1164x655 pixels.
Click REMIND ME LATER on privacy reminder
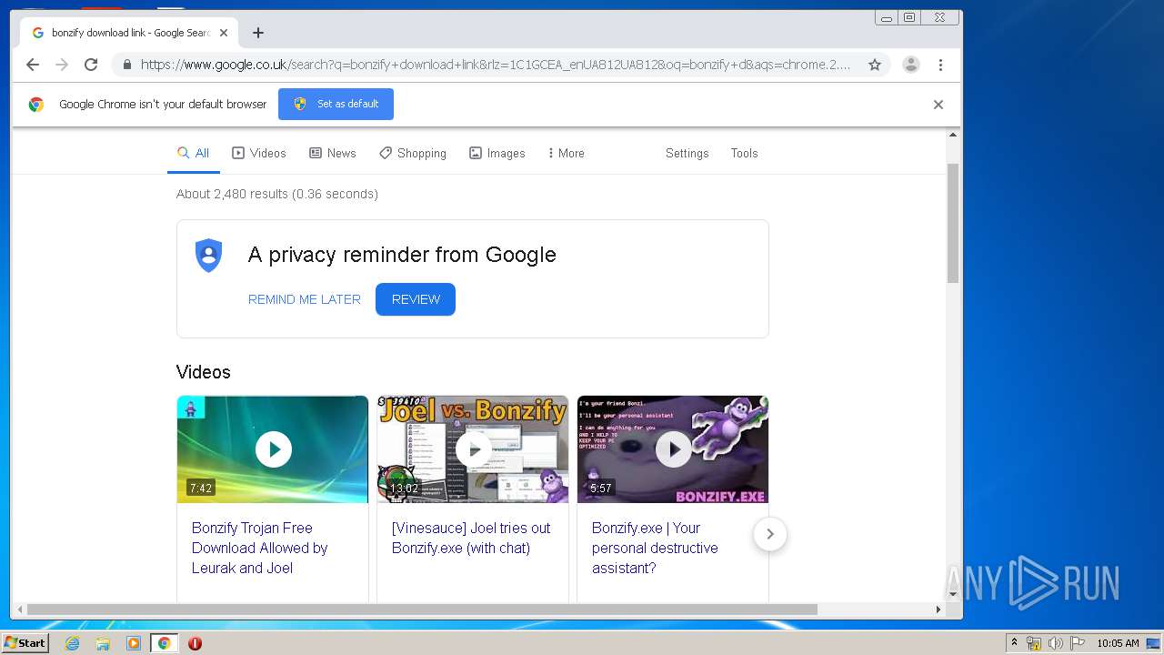point(305,299)
